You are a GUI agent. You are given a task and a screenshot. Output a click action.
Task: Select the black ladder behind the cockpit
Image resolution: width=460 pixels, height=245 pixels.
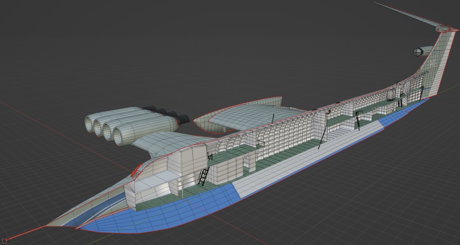[x=203, y=176]
